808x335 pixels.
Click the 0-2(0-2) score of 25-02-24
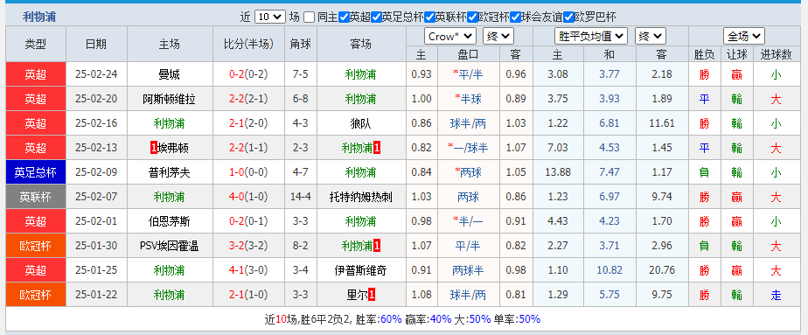pos(248,74)
